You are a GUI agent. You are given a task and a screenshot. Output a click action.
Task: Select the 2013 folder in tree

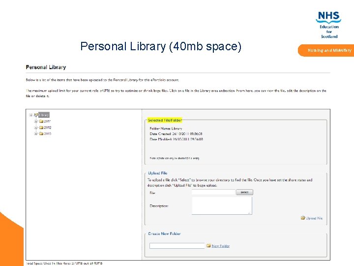coord(48,133)
